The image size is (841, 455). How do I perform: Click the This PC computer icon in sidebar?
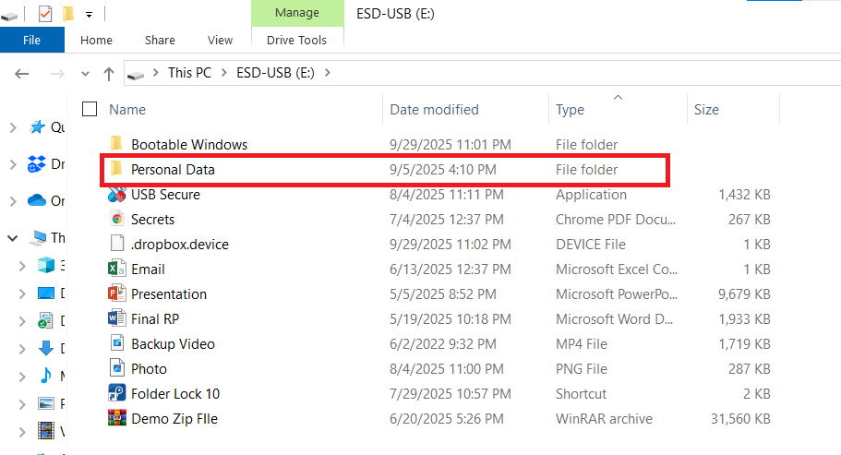click(39, 237)
